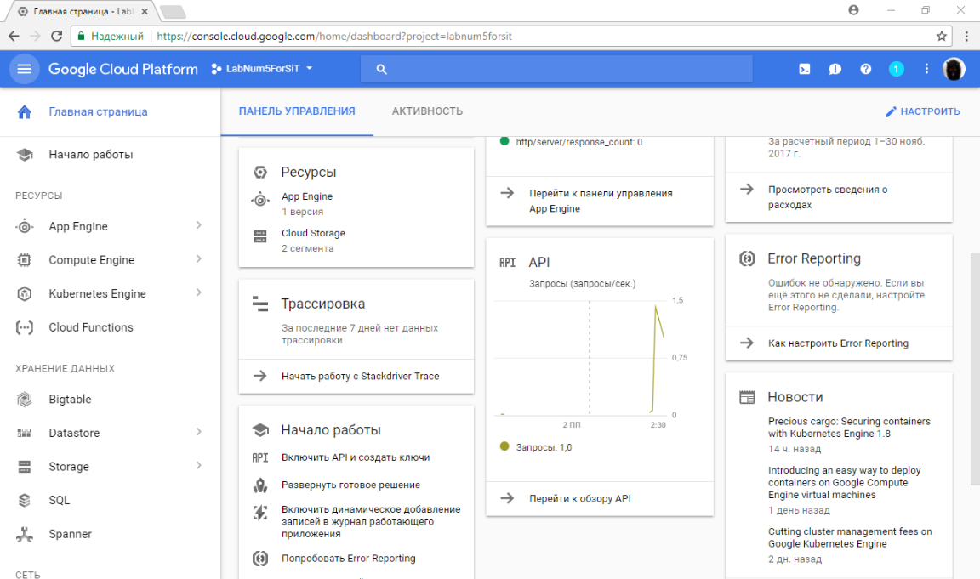The height and width of the screenshot is (579, 980).
Task: Click the Запросы: 1,0 legend entry
Action: pyautogui.click(x=536, y=447)
